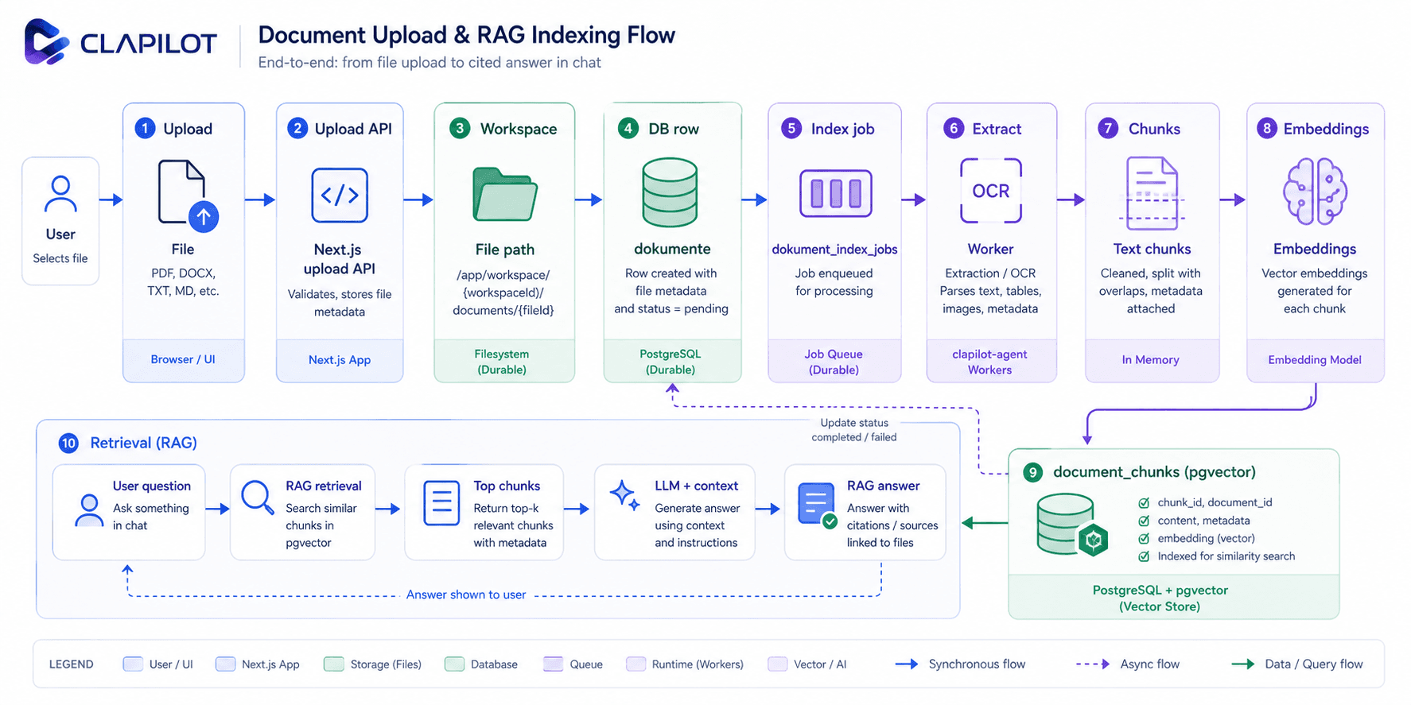This screenshot has width=1411, height=705.
Task: Click the Next.js upload API code icon
Action: [340, 195]
